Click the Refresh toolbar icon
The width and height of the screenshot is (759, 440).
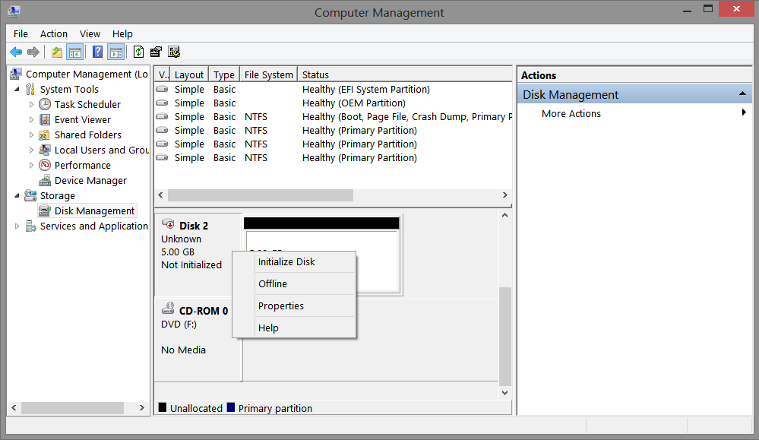click(138, 52)
